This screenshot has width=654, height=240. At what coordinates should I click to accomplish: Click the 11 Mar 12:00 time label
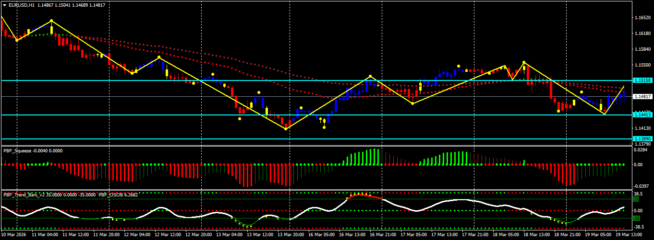click(77, 236)
